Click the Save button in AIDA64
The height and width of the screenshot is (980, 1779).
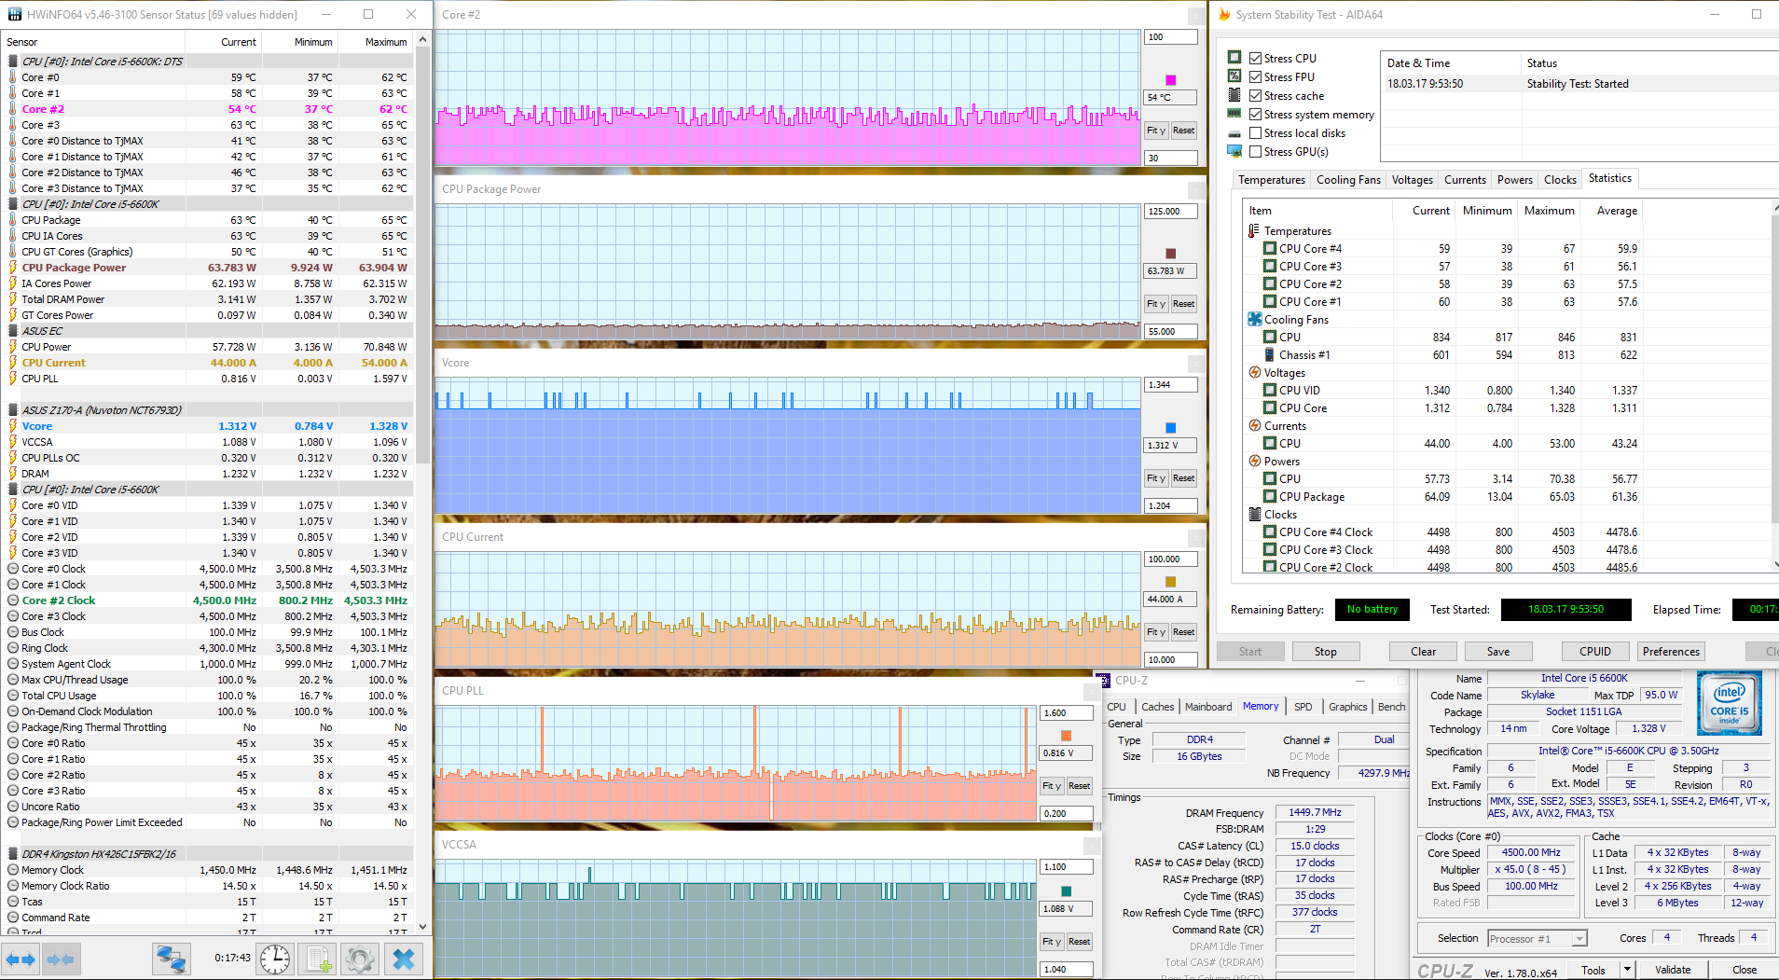1498,652
